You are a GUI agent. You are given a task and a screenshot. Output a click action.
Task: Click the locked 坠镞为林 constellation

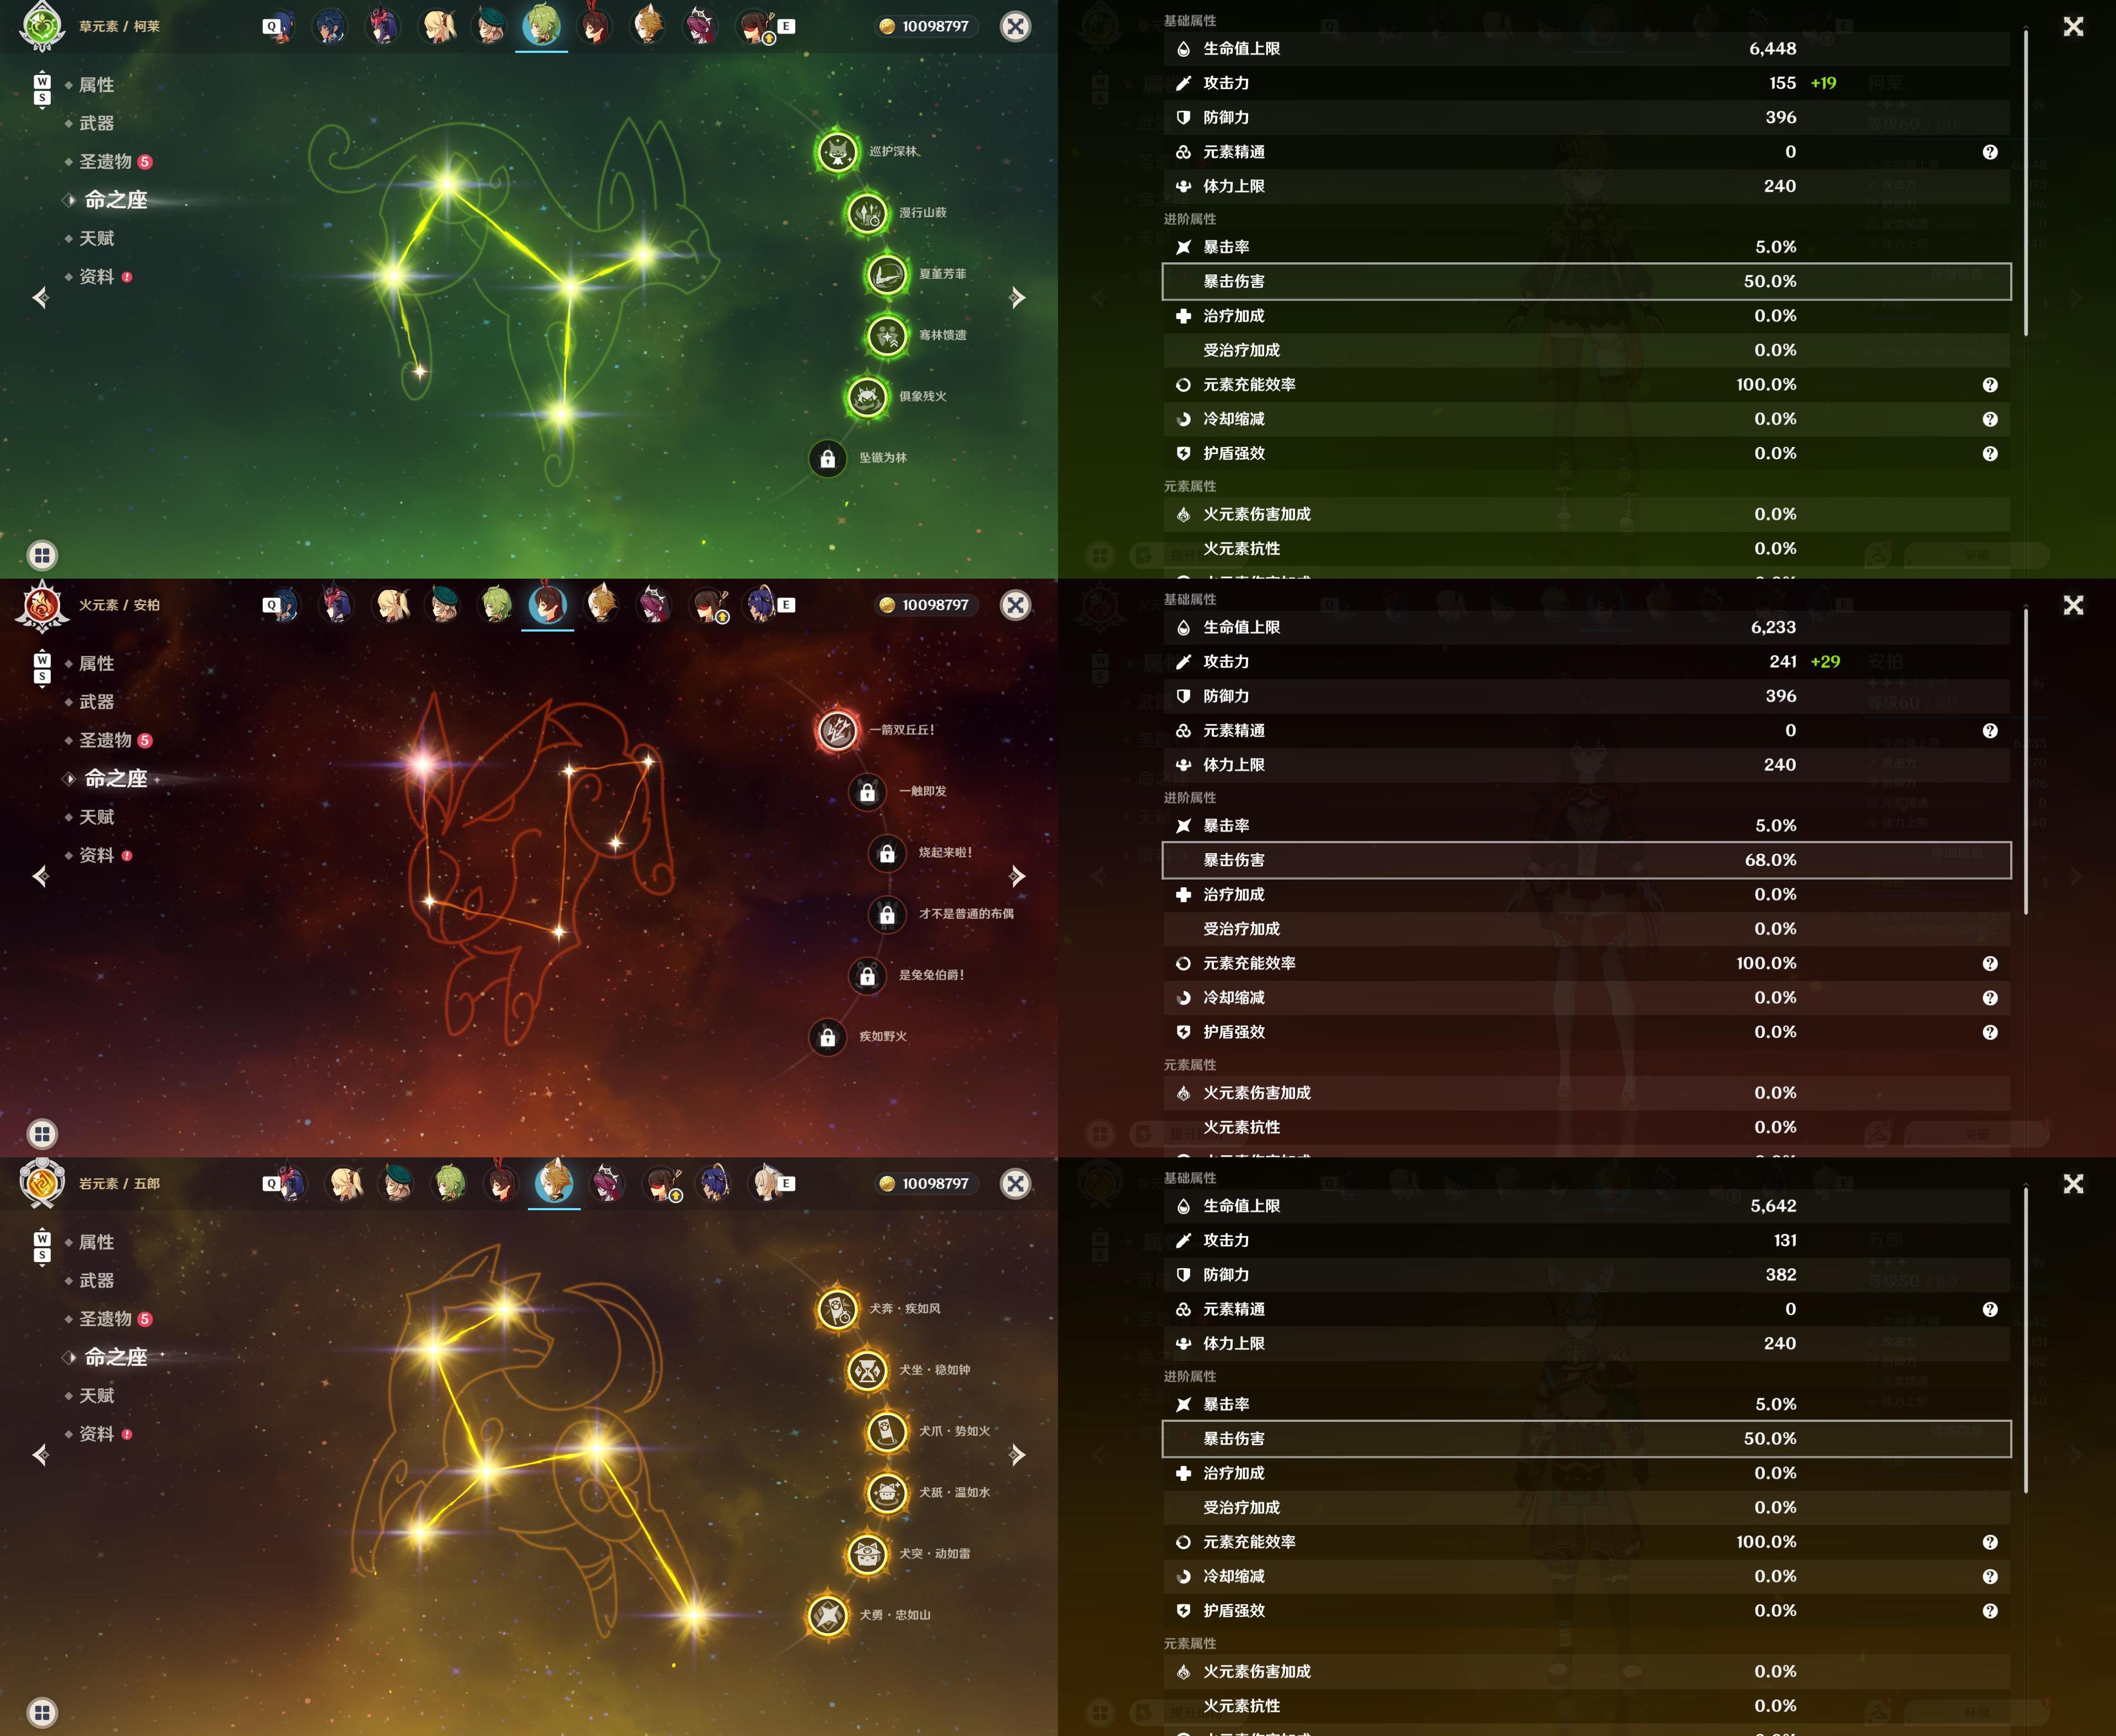pos(828,459)
